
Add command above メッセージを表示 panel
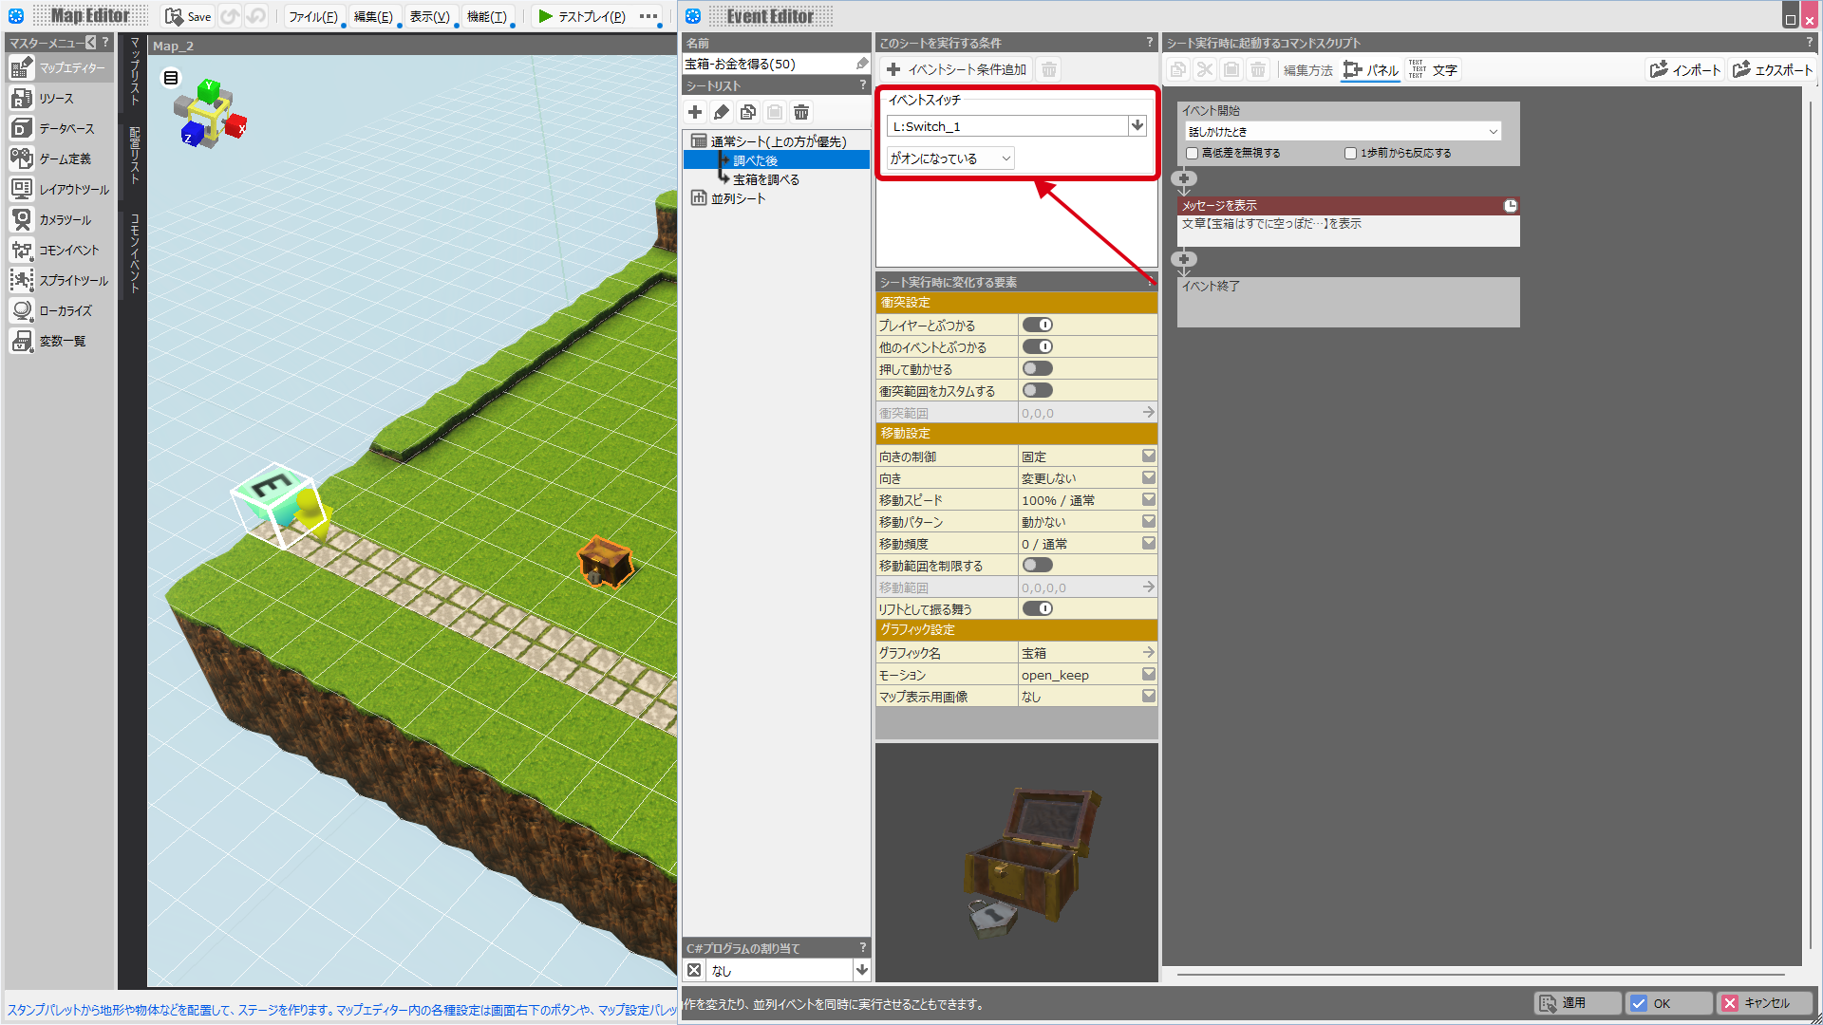coord(1184,178)
